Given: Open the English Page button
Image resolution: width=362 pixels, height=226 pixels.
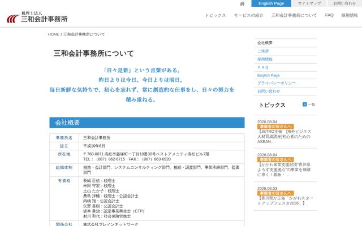Looking at the screenshot, I should coord(271,3).
